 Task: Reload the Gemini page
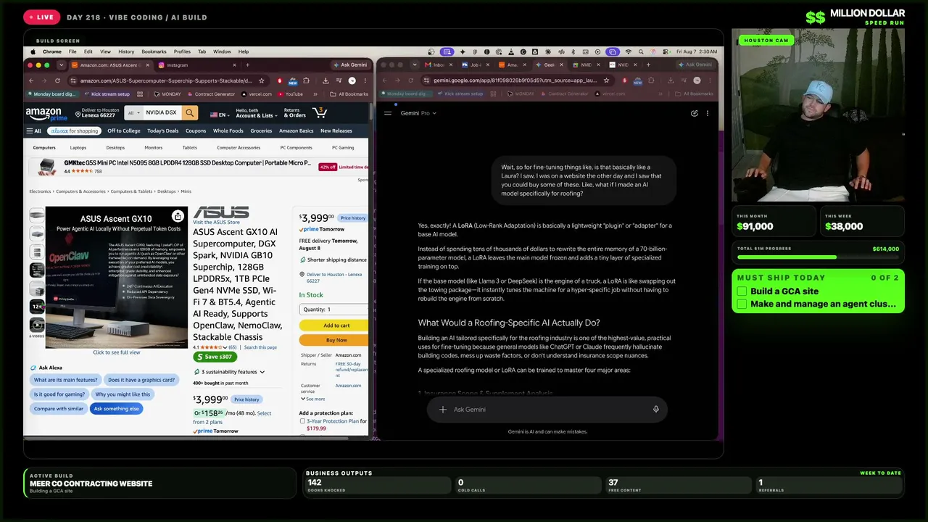click(x=410, y=80)
